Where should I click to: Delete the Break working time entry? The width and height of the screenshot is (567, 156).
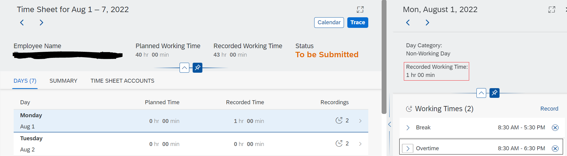[555, 128]
